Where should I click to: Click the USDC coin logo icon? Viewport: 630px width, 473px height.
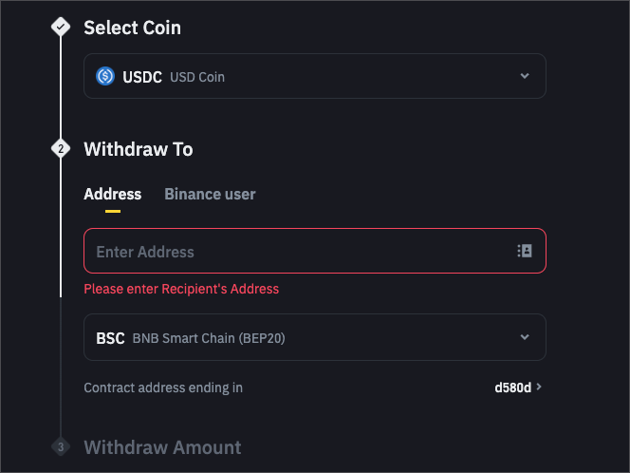tap(105, 76)
